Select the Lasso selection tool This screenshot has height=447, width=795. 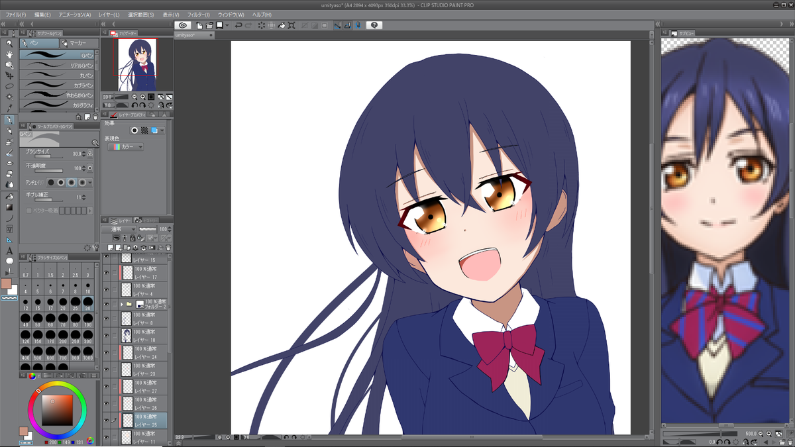coord(9,86)
